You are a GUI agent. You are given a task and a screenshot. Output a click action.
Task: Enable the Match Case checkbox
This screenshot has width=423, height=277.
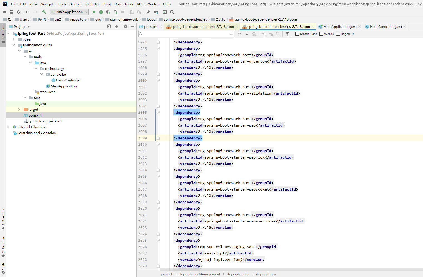coord(297,34)
